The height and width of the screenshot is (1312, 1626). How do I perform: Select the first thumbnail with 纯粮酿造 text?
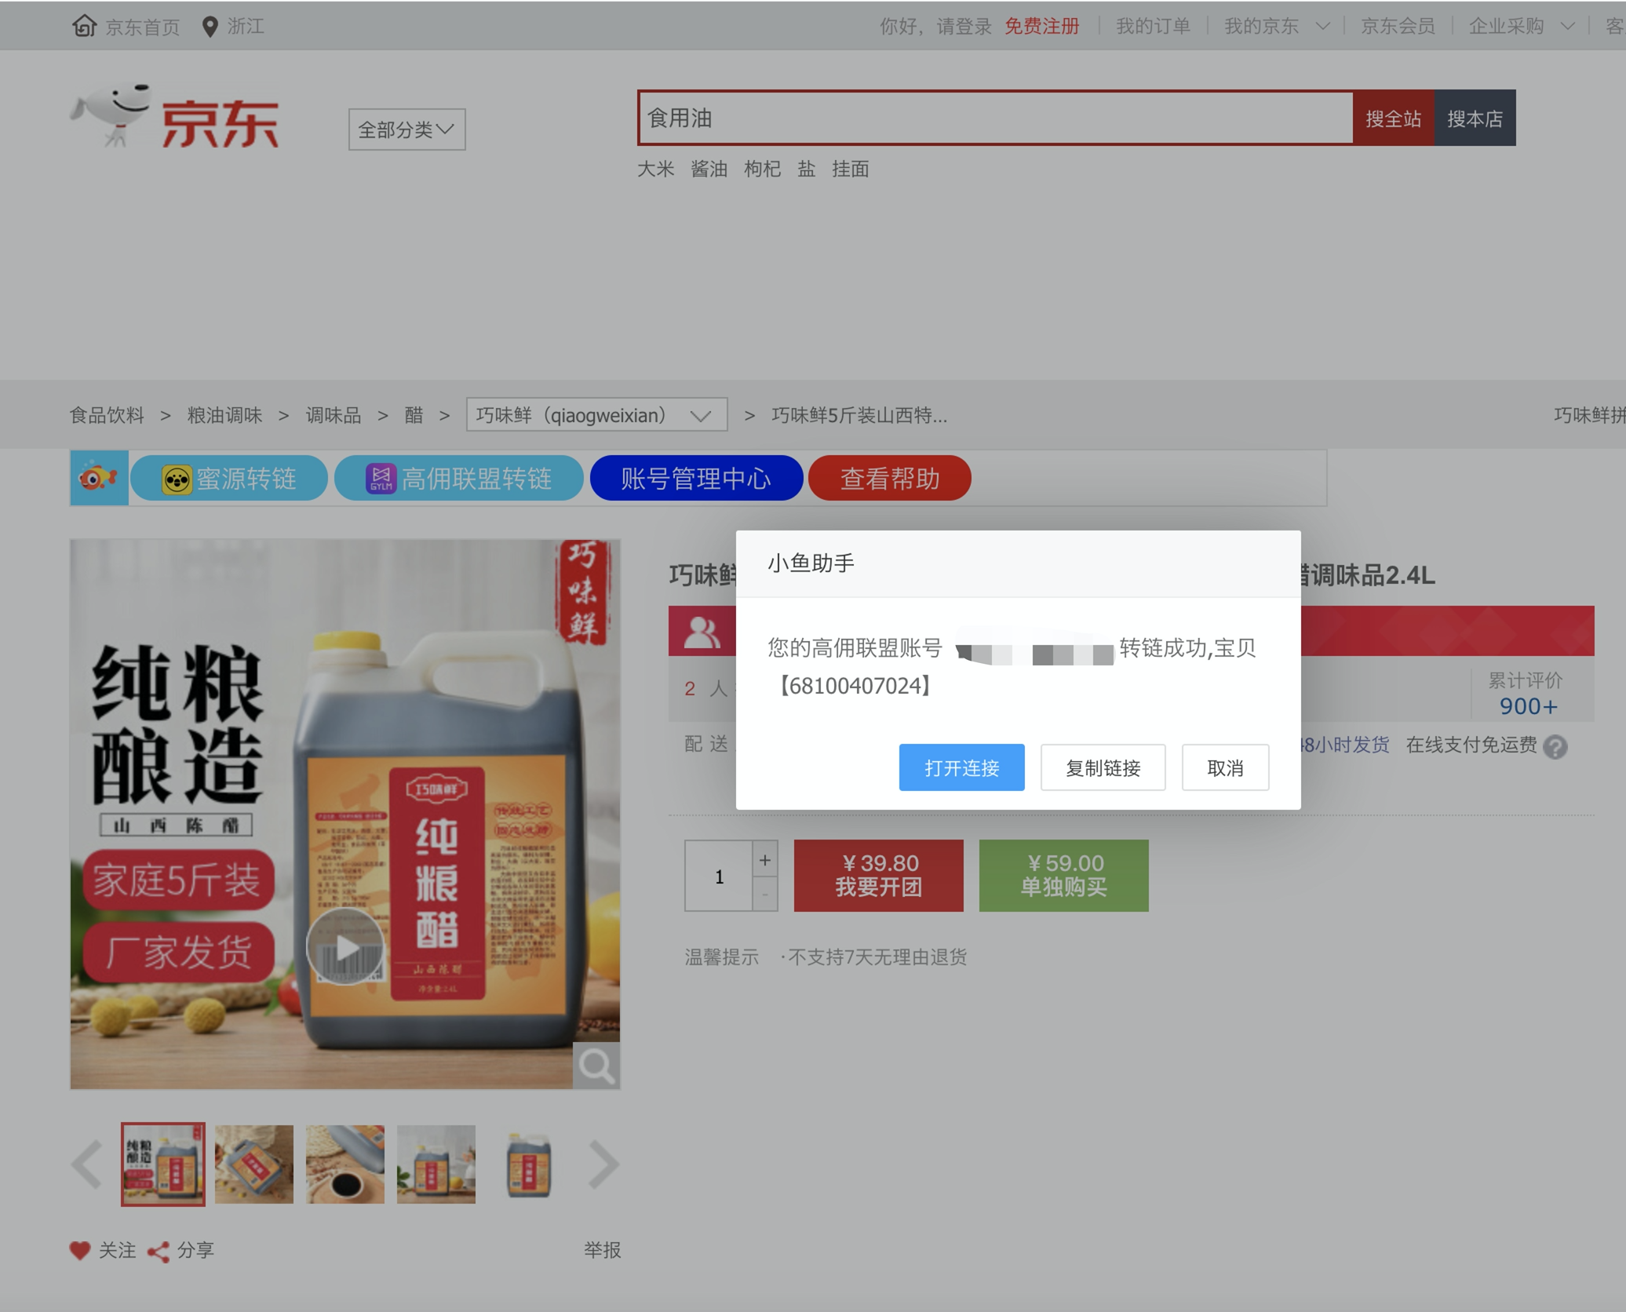(163, 1164)
